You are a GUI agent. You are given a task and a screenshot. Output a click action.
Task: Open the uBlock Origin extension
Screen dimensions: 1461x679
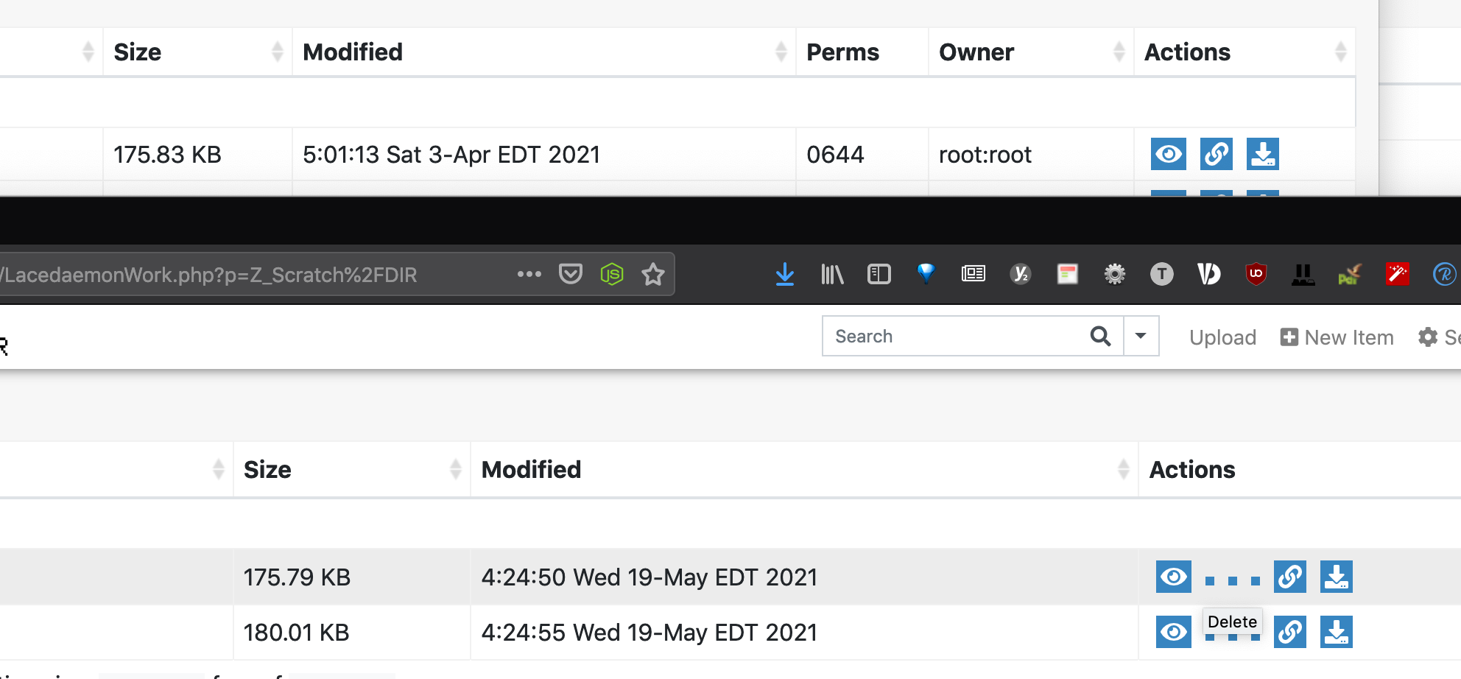point(1256,274)
